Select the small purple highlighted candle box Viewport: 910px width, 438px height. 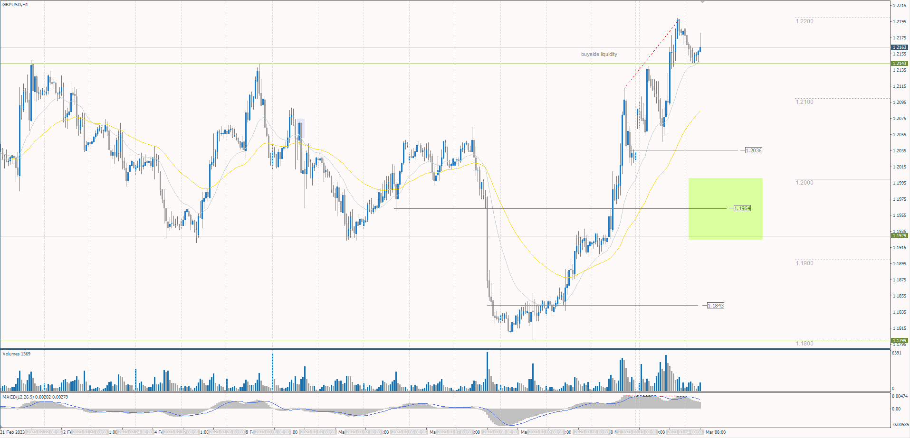300,129
